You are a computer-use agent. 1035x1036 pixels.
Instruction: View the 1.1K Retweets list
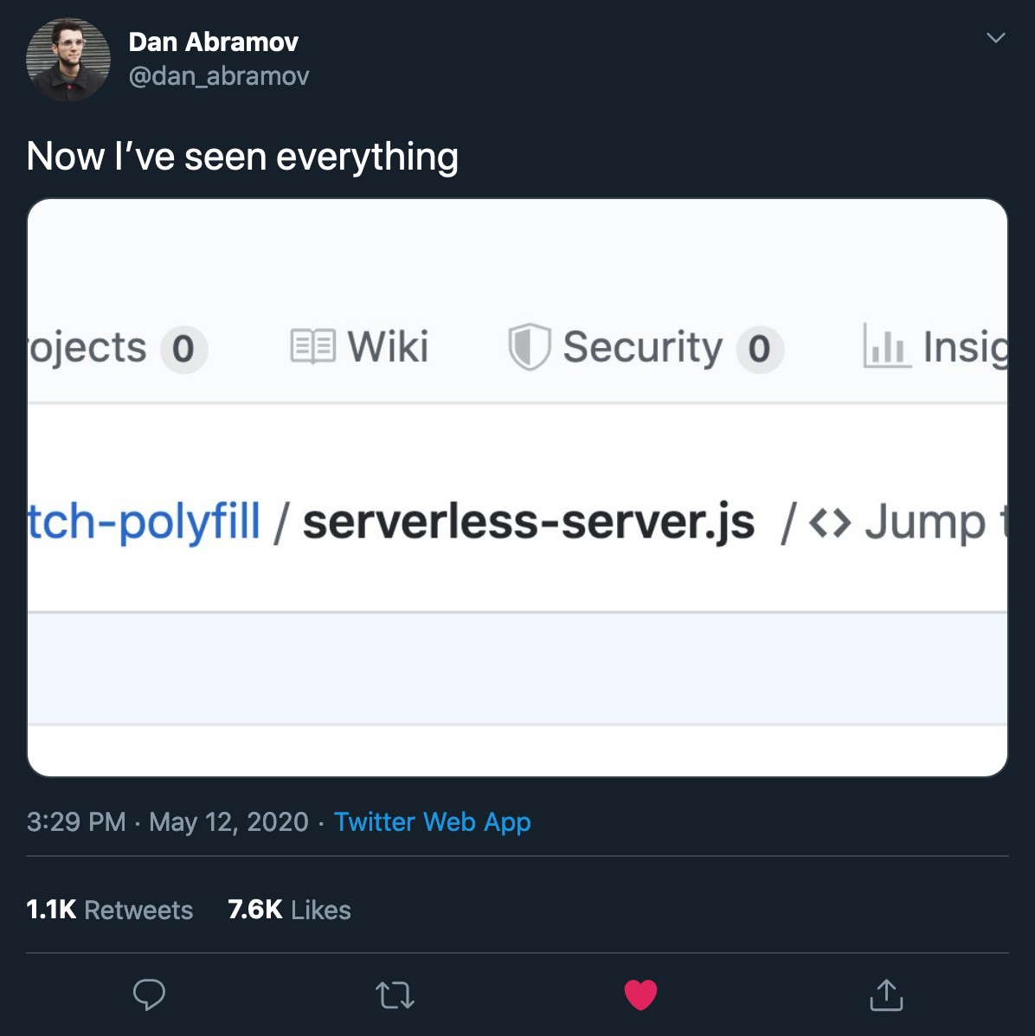[110, 910]
